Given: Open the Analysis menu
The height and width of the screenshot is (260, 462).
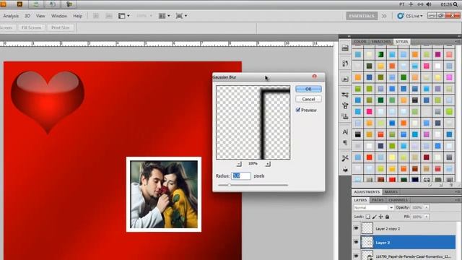Looking at the screenshot, I should (x=11, y=16).
